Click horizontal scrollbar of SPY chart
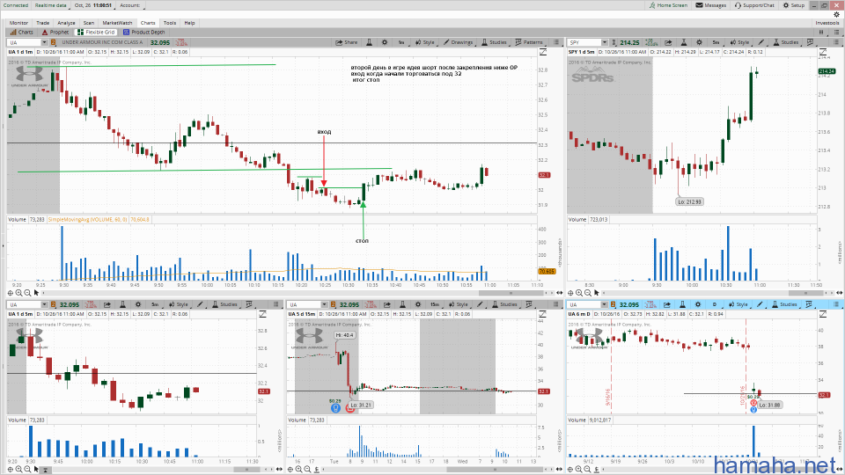 click(x=805, y=293)
